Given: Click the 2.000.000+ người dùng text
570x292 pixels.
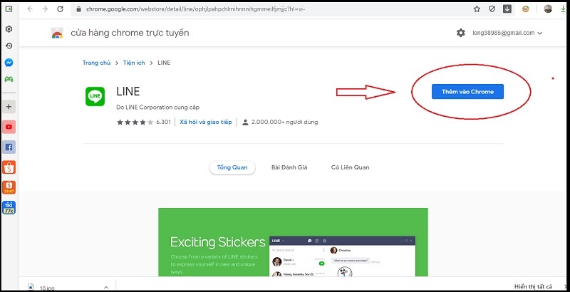Looking at the screenshot, I should tap(284, 122).
